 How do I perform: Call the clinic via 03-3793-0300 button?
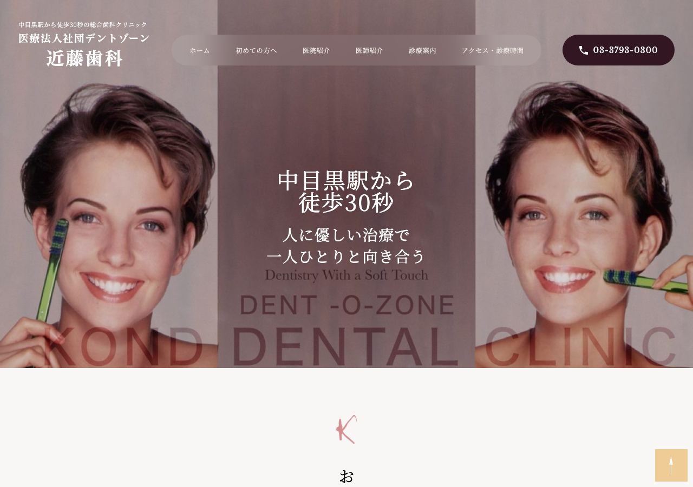pyautogui.click(x=618, y=50)
